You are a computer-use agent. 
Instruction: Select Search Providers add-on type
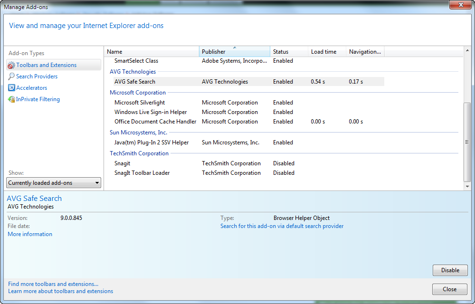37,76
